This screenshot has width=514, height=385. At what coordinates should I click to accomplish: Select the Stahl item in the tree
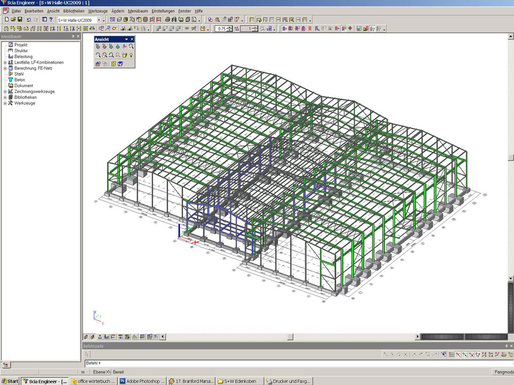[19, 74]
